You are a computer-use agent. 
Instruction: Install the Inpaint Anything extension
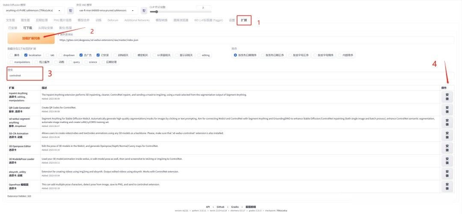(447, 97)
